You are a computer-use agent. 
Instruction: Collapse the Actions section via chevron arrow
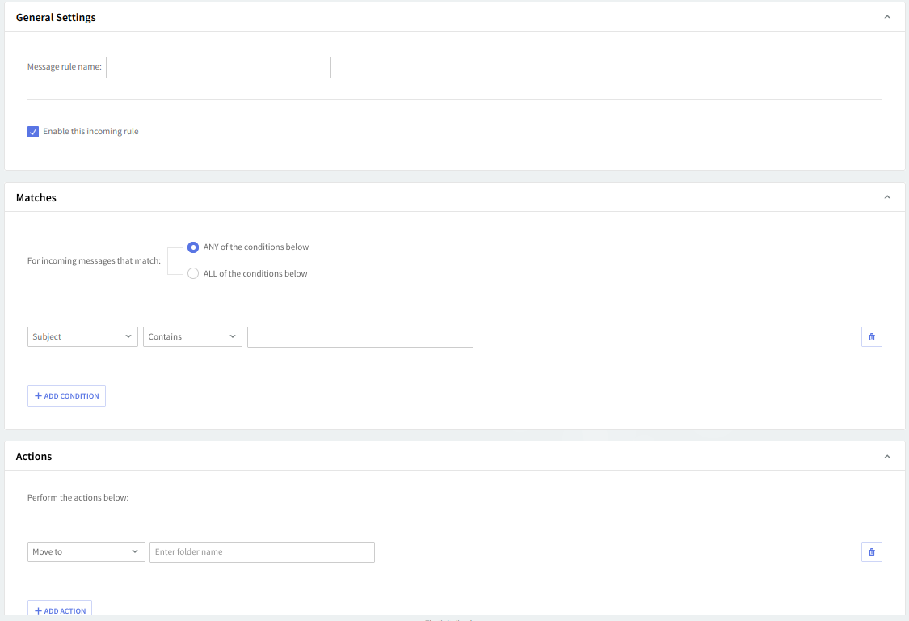point(886,456)
